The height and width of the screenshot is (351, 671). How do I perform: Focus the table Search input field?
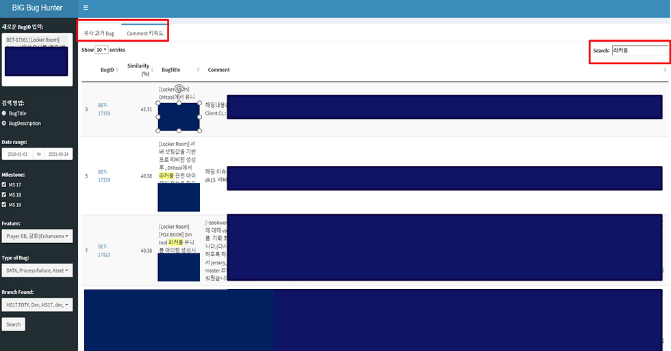coord(640,51)
